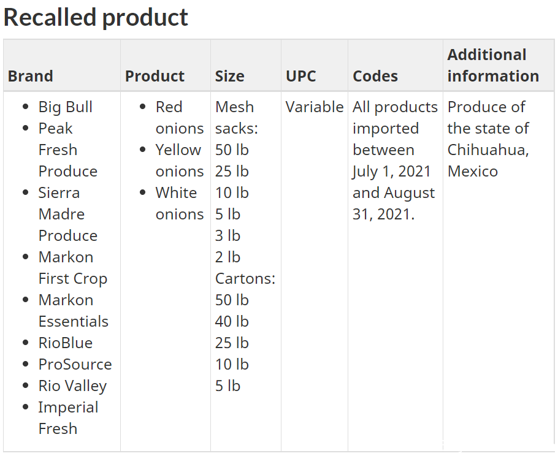Screen dimensions: 558x456
Task: Click Sierra Madre Produce in brand list
Action: pos(68,214)
